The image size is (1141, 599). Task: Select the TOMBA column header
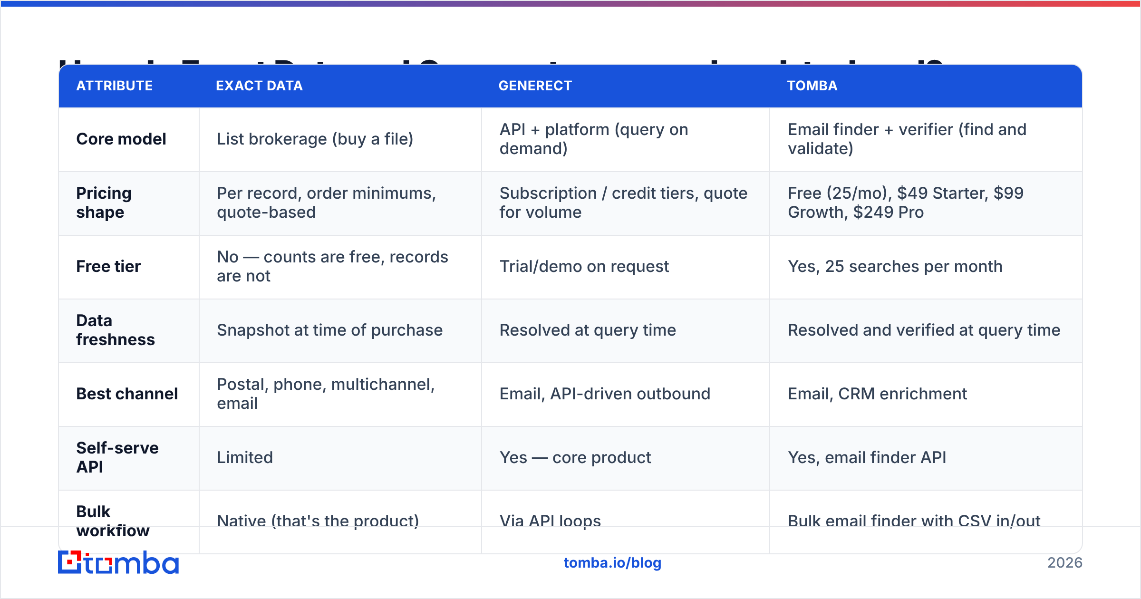[812, 86]
